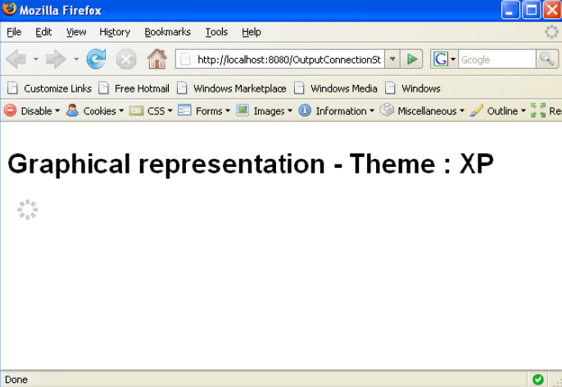Open the Disable menu in developer toolbar
The image size is (562, 387).
30,111
